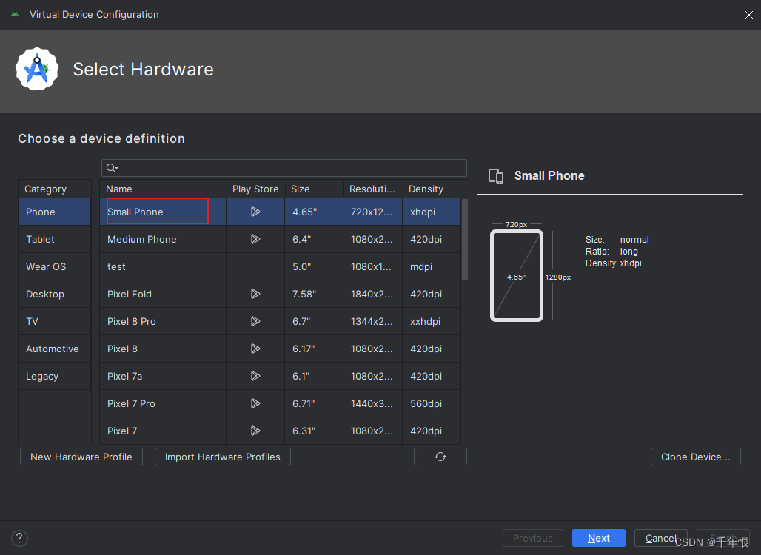The width and height of the screenshot is (761, 555).
Task: Click the phone dimension preview diagram
Action: coord(517,275)
